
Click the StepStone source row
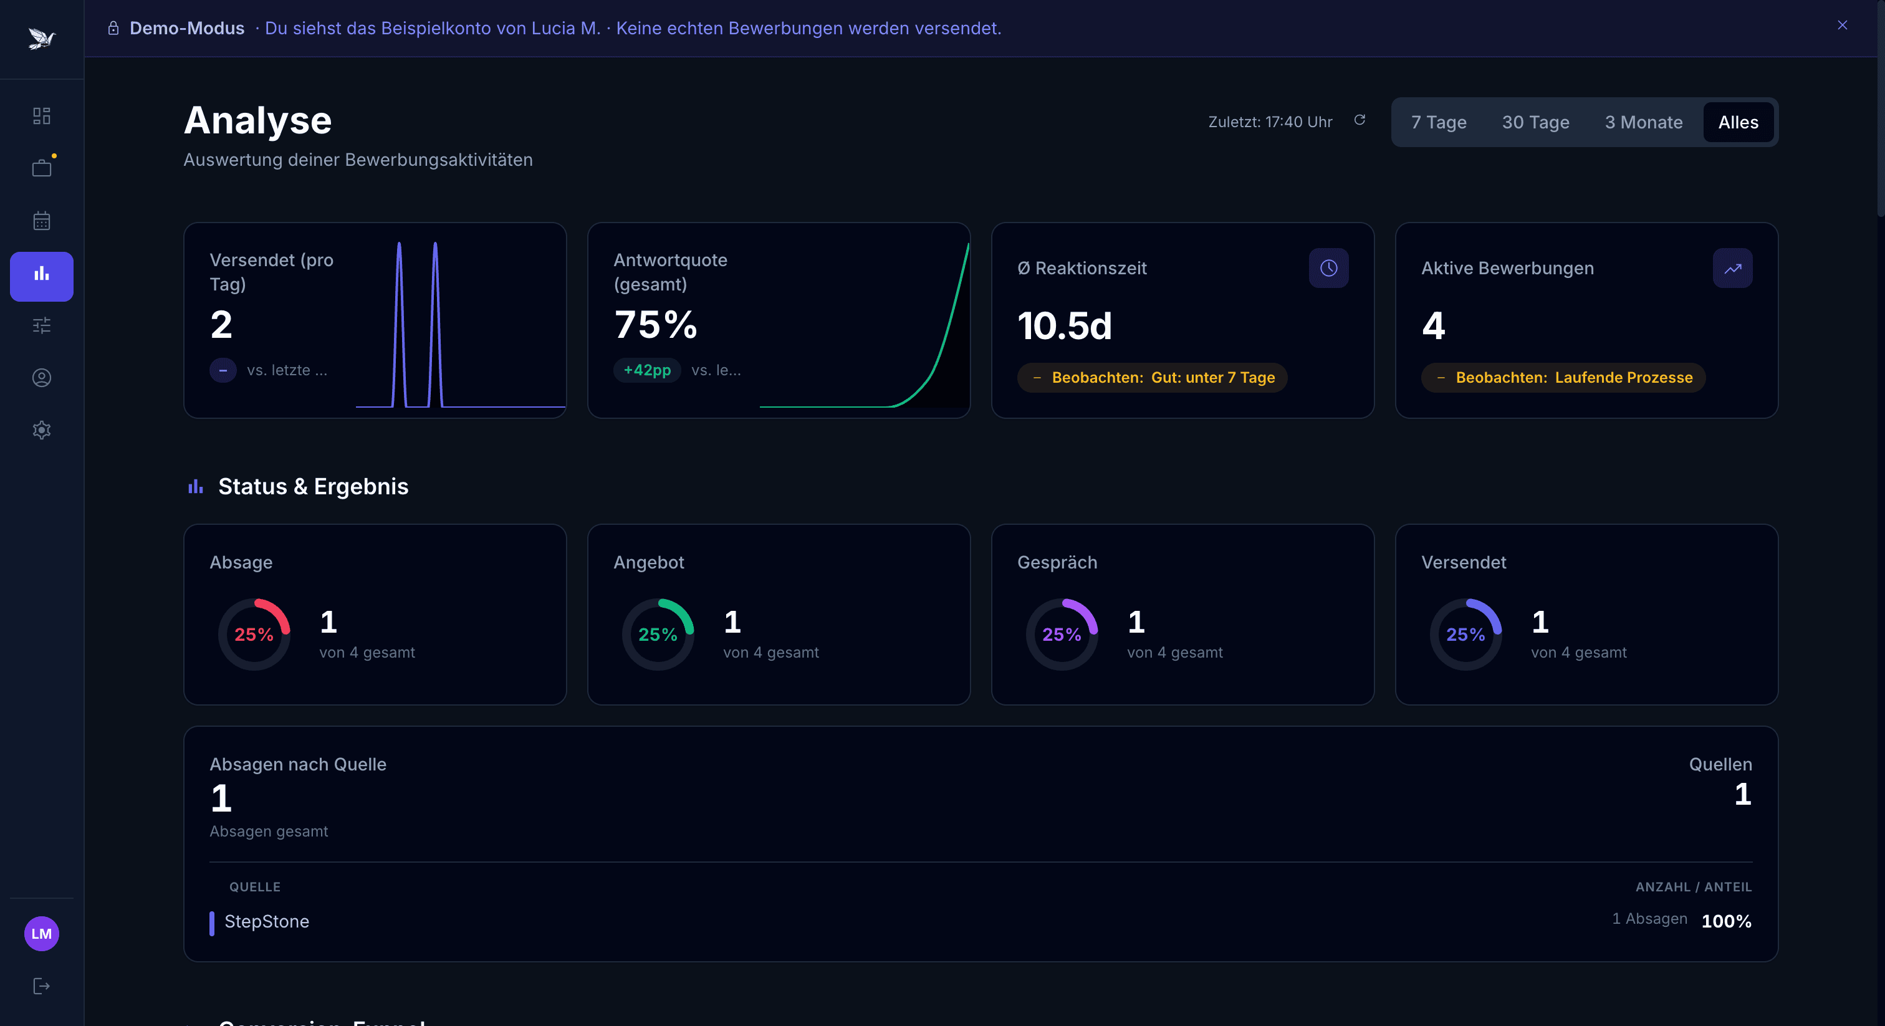tap(266, 921)
